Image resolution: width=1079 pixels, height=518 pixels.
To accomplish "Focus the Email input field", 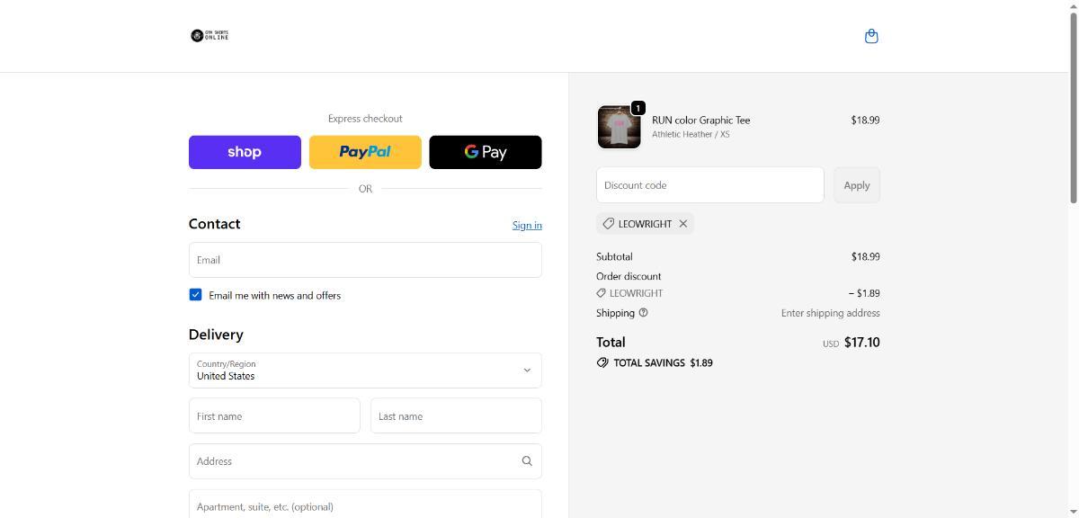I will [x=365, y=260].
